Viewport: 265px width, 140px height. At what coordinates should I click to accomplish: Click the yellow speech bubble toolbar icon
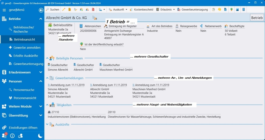point(219,10)
